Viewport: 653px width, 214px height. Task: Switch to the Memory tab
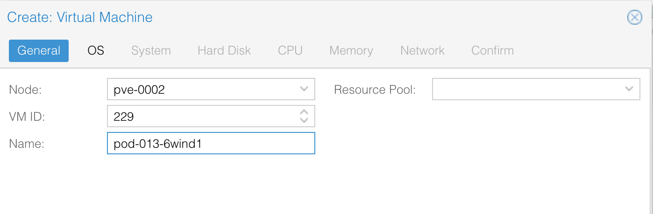(351, 50)
